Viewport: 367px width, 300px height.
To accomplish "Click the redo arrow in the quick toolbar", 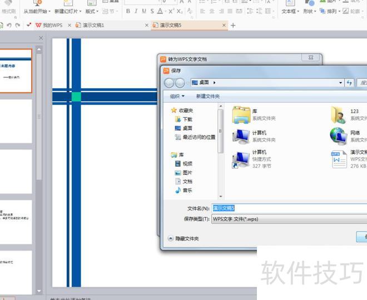I will coord(18,25).
